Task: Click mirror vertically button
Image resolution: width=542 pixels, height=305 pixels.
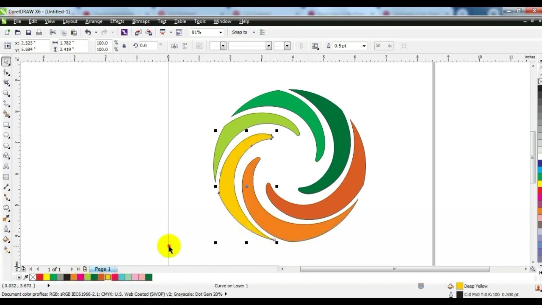Action: point(185,46)
